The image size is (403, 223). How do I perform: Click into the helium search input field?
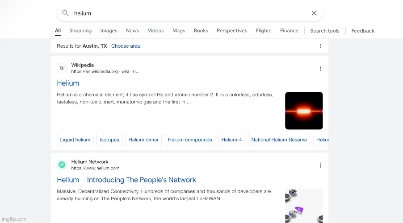[188, 13]
